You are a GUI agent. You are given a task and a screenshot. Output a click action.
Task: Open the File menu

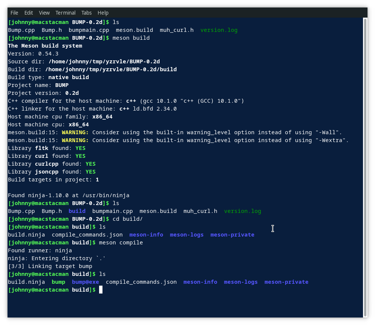coord(14,13)
